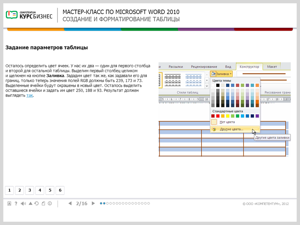Click the heading 'Задание параметров таблицы'

47,47
